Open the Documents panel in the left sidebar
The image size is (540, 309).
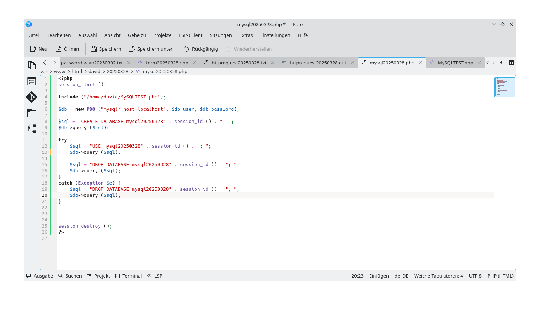point(32,81)
